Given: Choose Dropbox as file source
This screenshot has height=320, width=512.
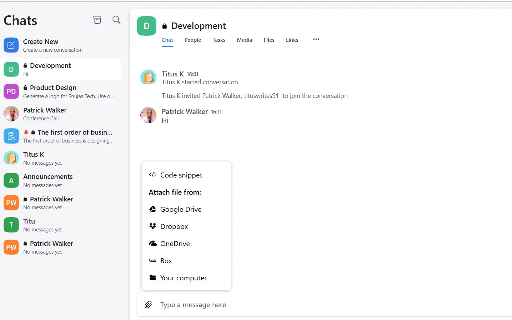Looking at the screenshot, I should point(174,226).
